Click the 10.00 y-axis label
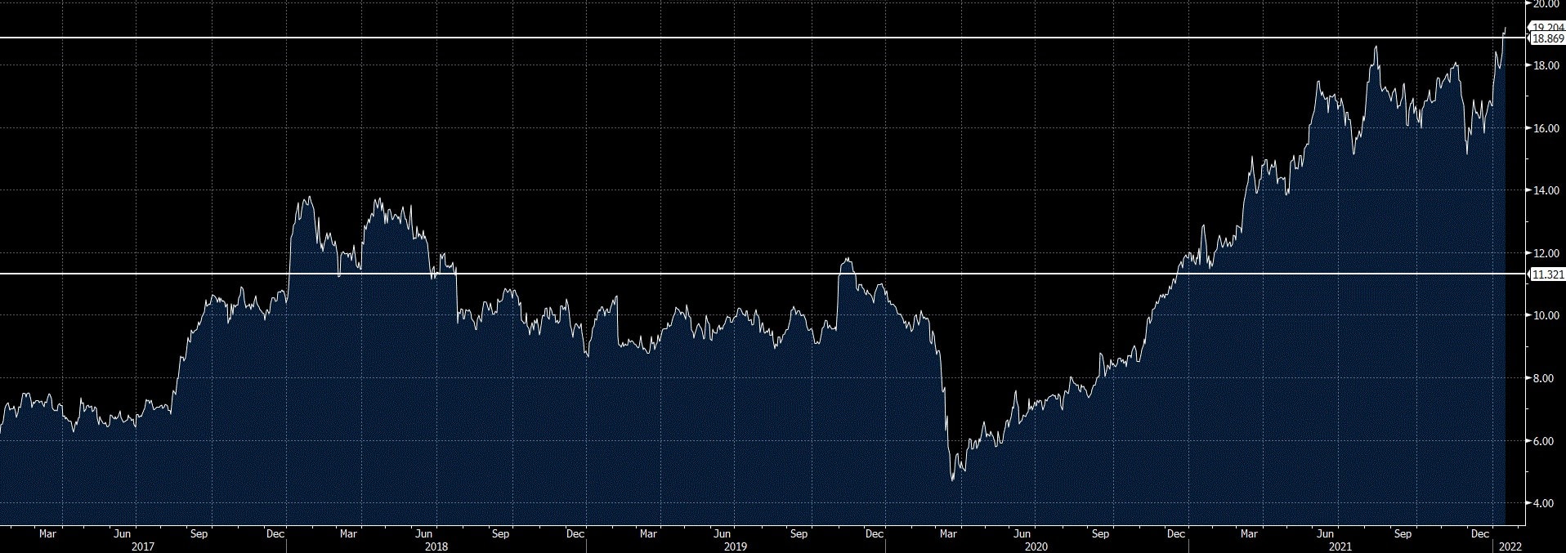Image resolution: width=1566 pixels, height=553 pixels. click(1546, 316)
